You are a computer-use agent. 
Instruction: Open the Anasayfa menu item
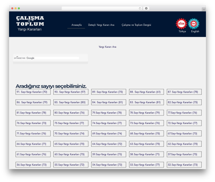point(77,25)
